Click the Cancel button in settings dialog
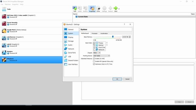 [127, 79]
